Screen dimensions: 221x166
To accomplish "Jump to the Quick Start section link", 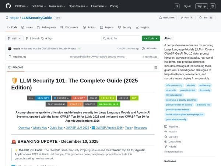I will pos(56,128).
